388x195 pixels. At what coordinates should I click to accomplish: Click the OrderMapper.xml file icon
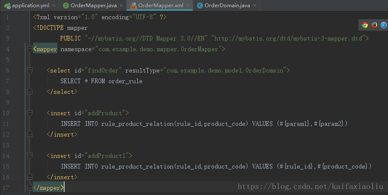pyautogui.click(x=133, y=6)
